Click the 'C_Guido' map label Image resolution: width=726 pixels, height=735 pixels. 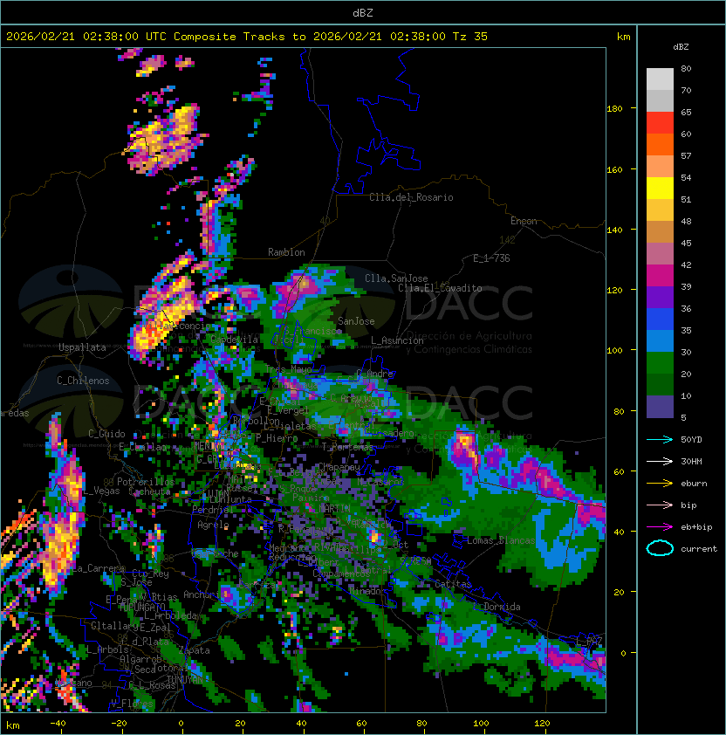click(x=106, y=434)
